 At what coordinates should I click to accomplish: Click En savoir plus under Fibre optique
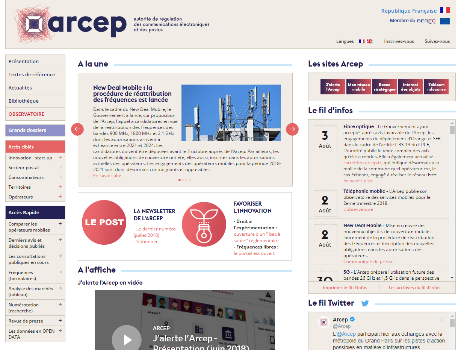pos(358,181)
